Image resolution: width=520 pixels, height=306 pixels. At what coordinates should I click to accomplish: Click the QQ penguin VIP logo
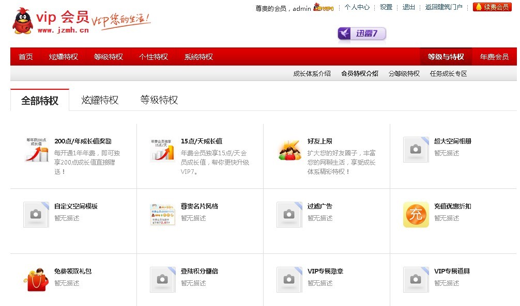click(x=23, y=21)
